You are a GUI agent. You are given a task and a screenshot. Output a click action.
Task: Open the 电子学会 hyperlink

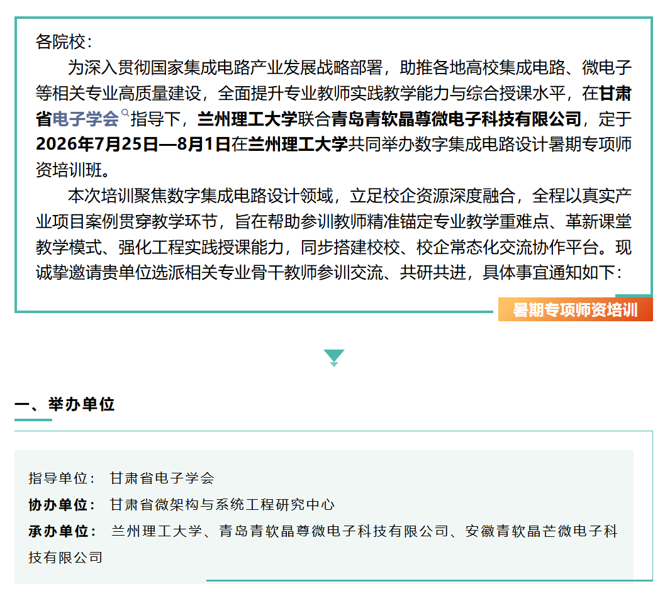click(x=85, y=119)
